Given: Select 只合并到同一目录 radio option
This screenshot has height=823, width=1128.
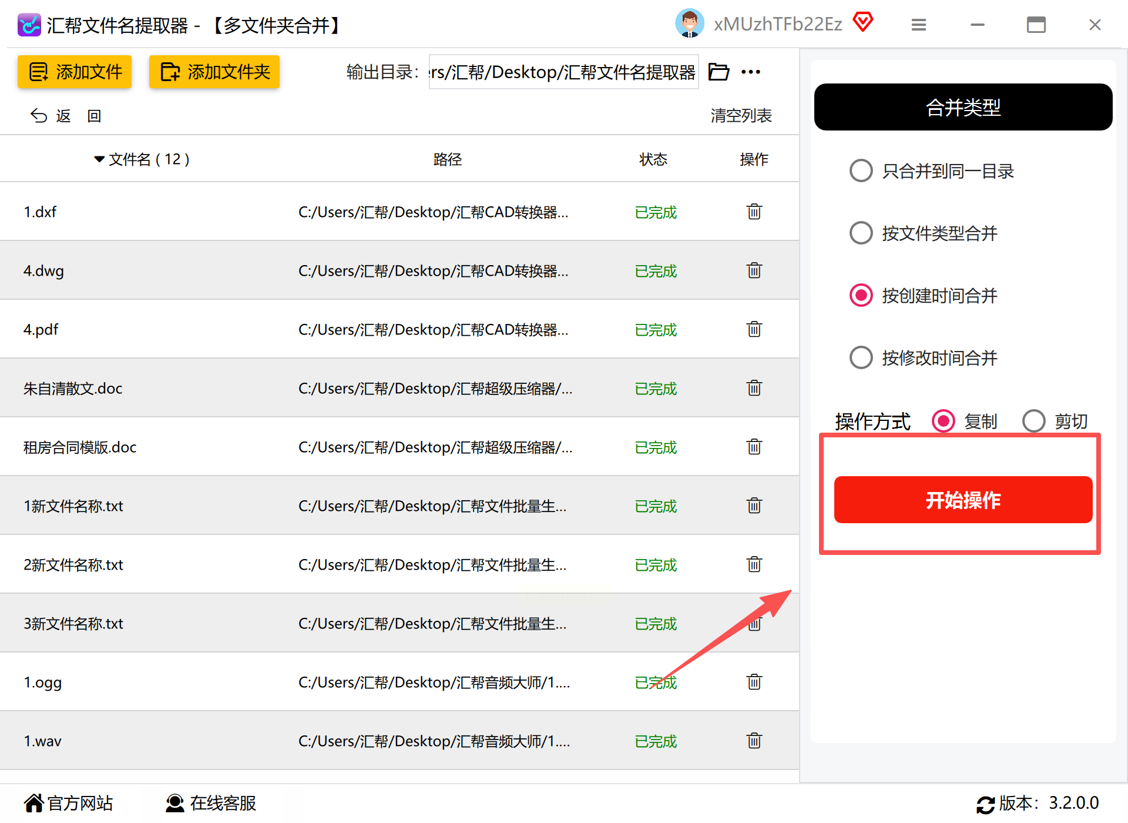Looking at the screenshot, I should click(861, 171).
